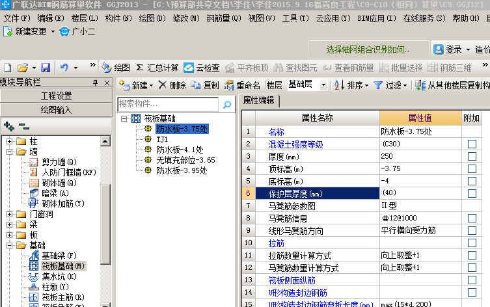Open 过滤 filter options

[x=390, y=85]
